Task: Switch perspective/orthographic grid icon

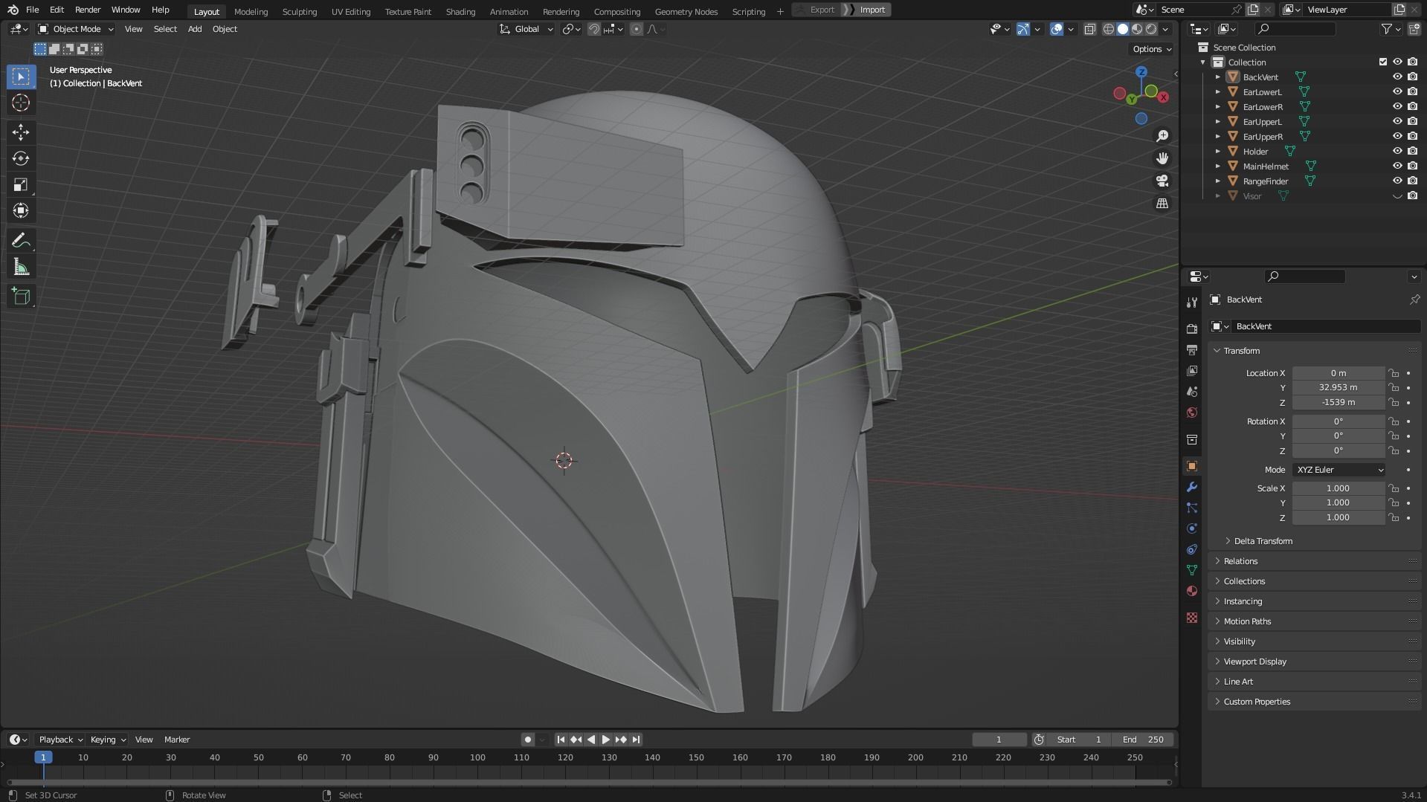Action: coord(1162,203)
